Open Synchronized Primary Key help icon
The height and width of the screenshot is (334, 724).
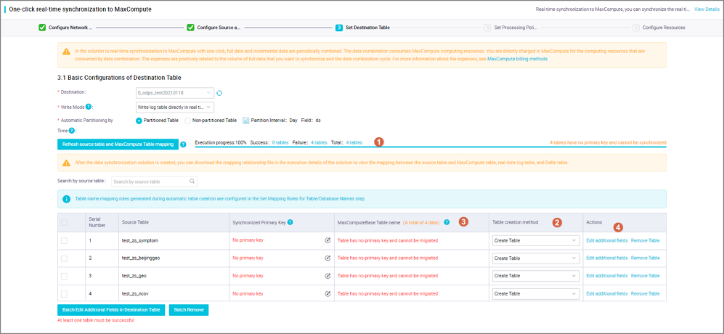click(290, 222)
